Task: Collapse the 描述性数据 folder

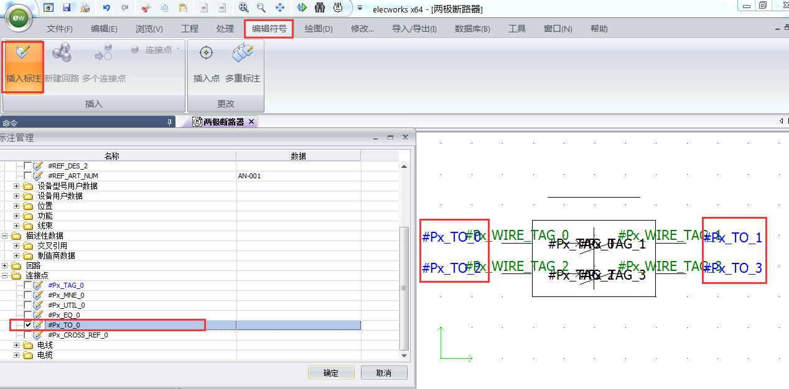Action: (x=5, y=236)
